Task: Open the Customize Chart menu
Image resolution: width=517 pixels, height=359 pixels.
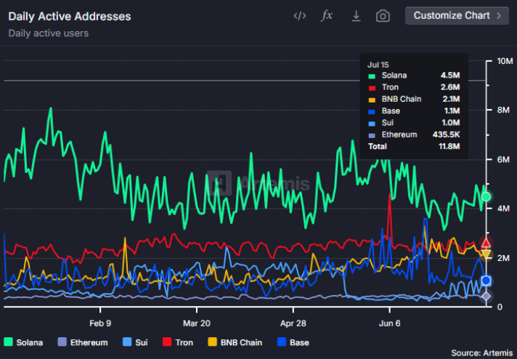Action: tap(451, 15)
